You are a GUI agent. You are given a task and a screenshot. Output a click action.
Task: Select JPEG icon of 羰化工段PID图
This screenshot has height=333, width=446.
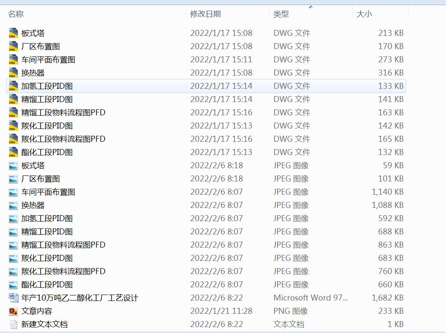coord(13,258)
